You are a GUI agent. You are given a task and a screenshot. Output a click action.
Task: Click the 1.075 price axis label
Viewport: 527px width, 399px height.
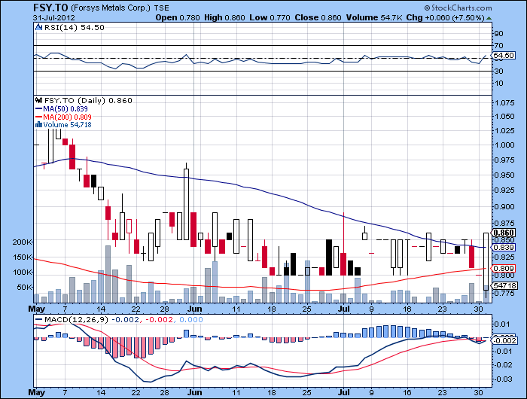(505, 103)
